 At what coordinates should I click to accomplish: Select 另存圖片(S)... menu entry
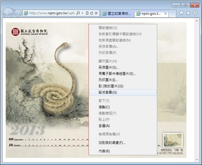[x=108, y=68]
